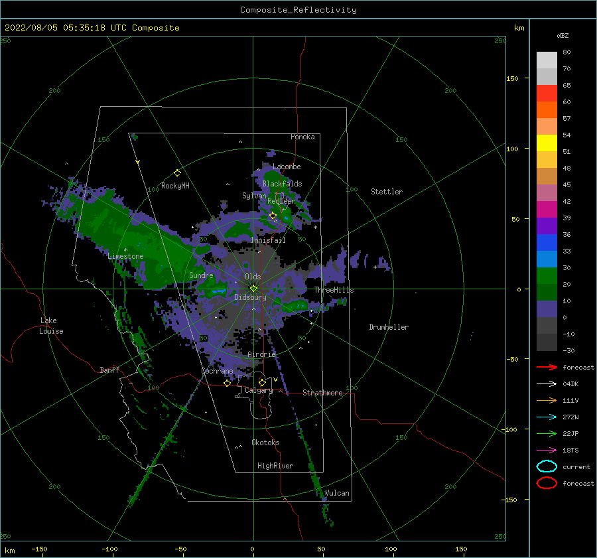Click the Sylvan label
This screenshot has width=597, height=558.
click(254, 196)
